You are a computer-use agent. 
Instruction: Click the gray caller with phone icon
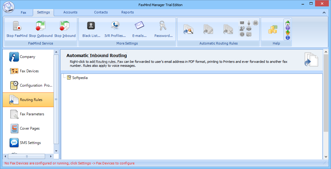(x=242, y=28)
